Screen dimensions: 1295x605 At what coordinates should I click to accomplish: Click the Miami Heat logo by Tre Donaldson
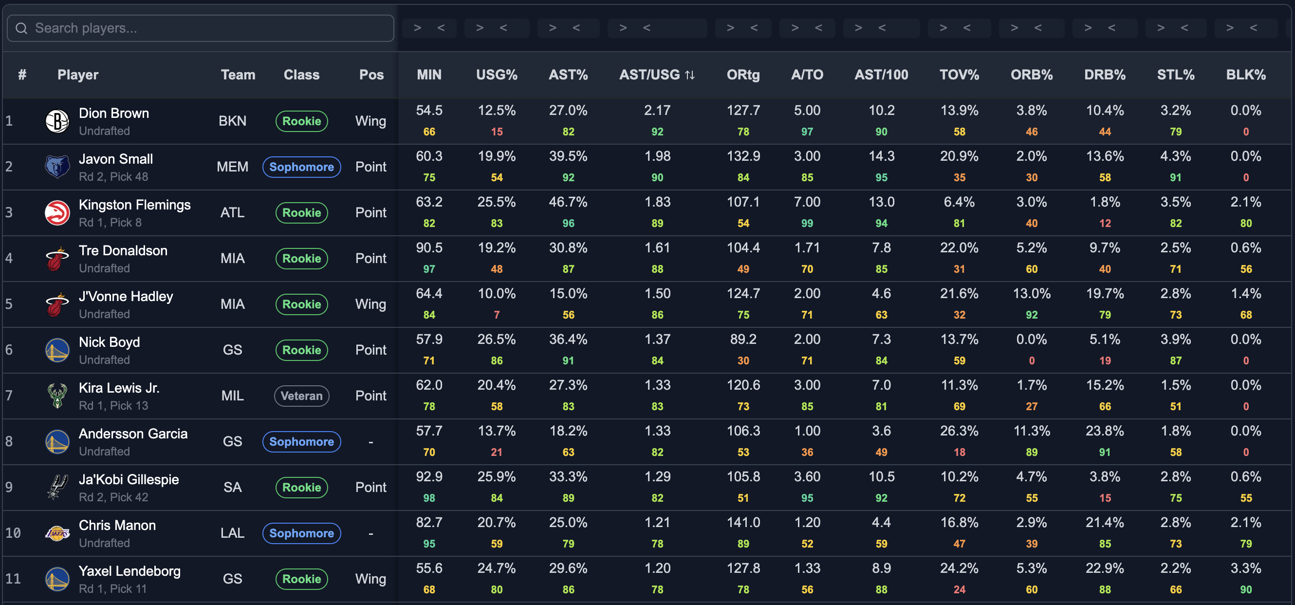coord(57,259)
